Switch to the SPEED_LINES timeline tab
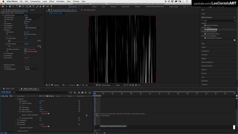The image size is (238, 134). [x=10, y=89]
